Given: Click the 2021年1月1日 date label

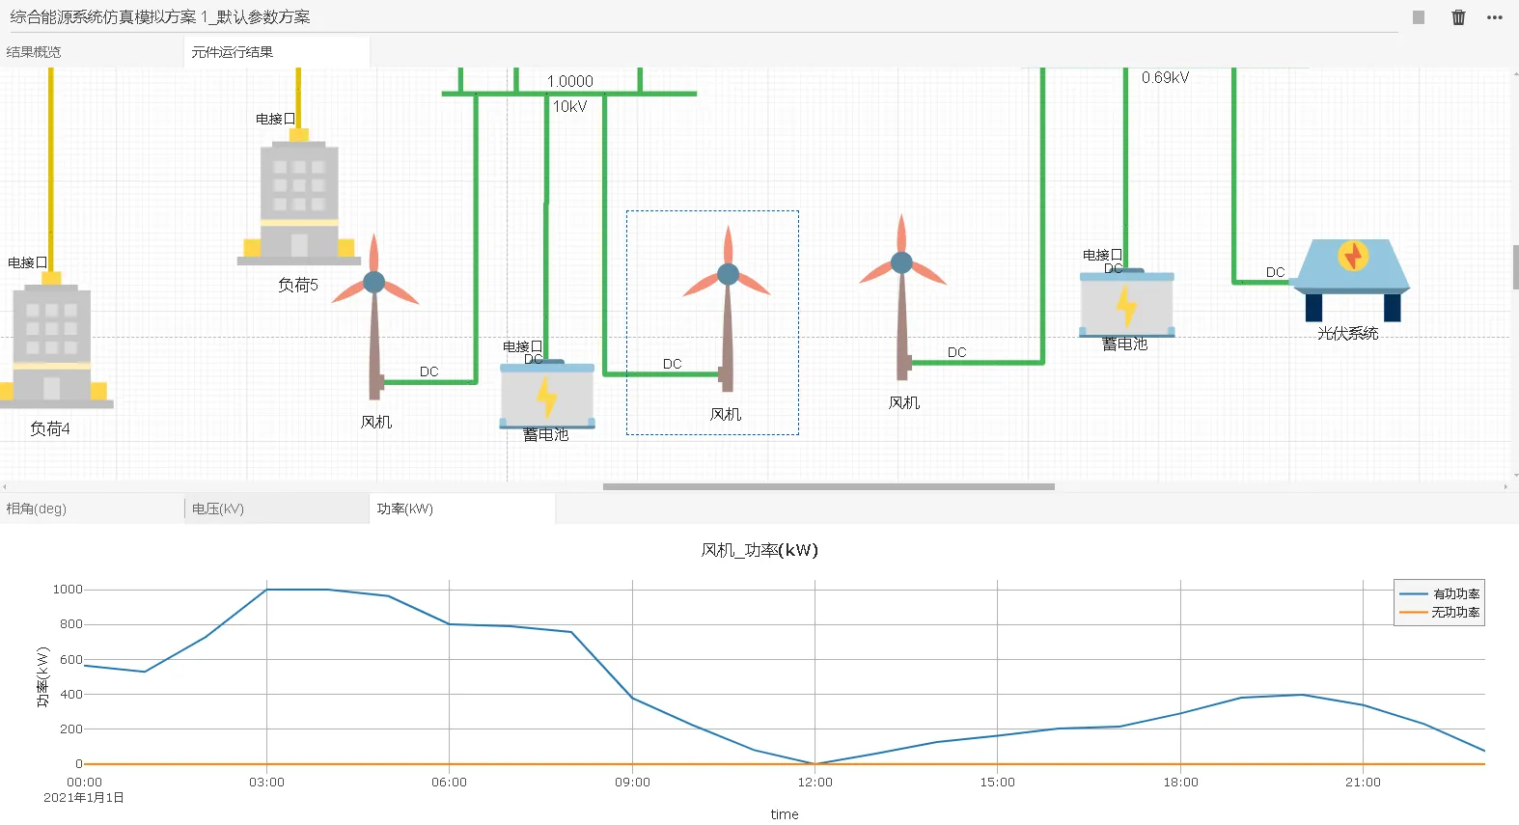Looking at the screenshot, I should point(84,798).
